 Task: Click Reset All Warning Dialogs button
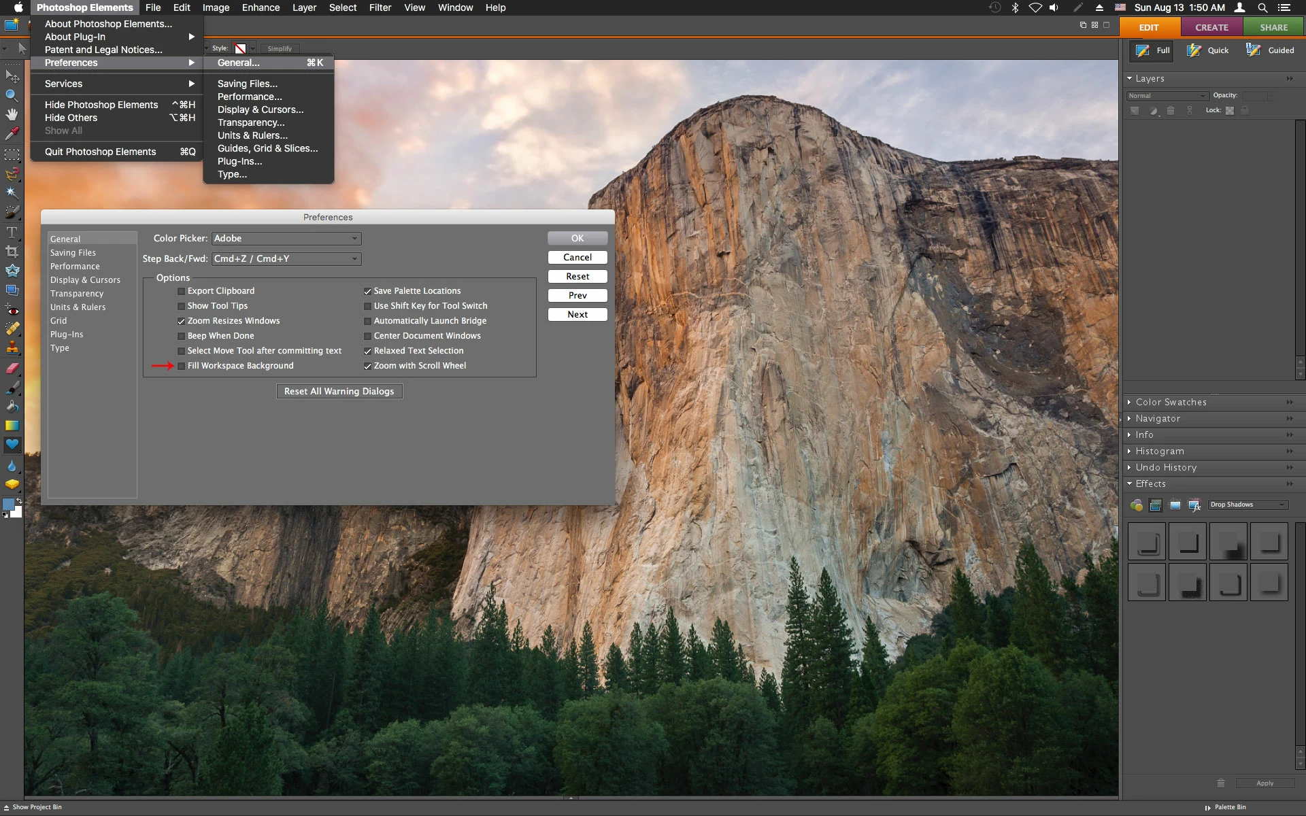click(339, 392)
